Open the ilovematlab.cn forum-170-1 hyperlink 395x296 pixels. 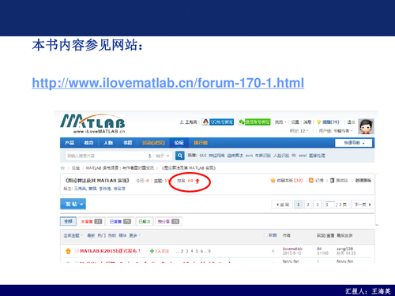pos(168,83)
